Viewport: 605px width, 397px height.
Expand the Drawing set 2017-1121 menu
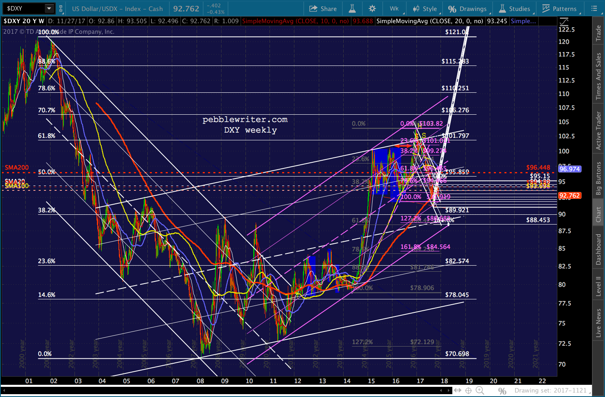click(x=552, y=390)
